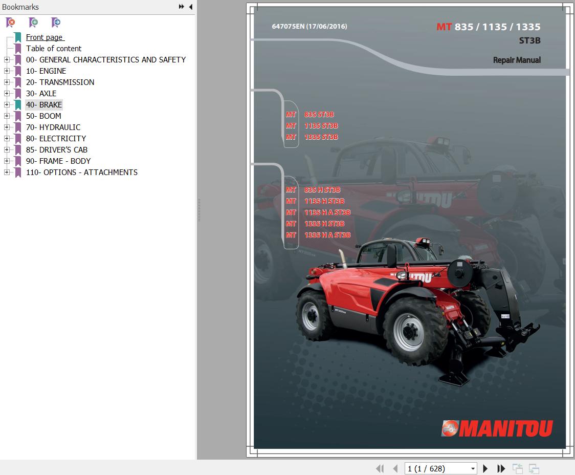Expand the 80- ELECTRICITY bookmark
Screen dimensions: 575x475
click(7, 138)
